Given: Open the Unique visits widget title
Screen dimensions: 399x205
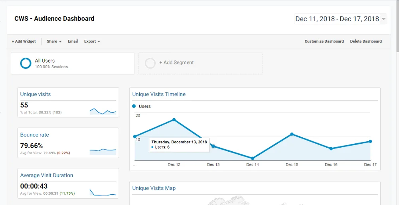Looking at the screenshot, I should [x=36, y=94].
